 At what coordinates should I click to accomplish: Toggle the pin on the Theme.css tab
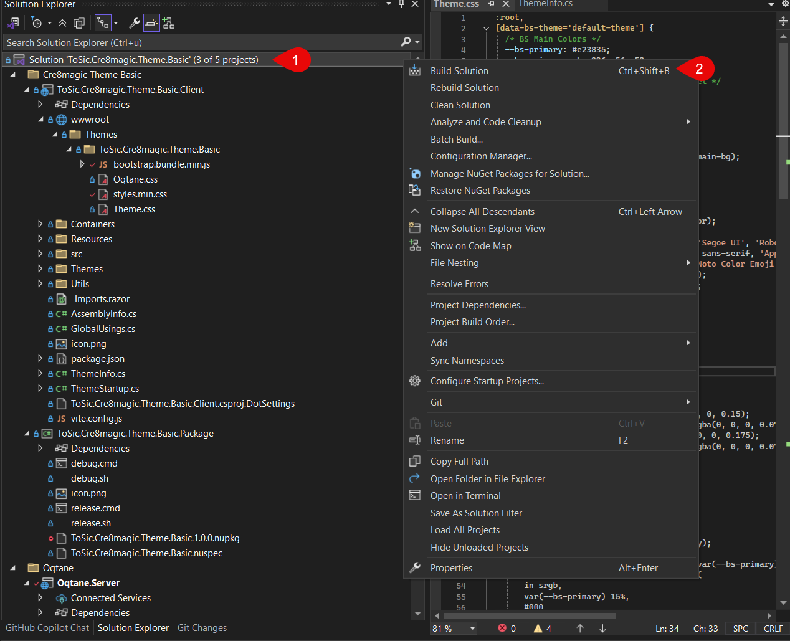[x=491, y=4]
